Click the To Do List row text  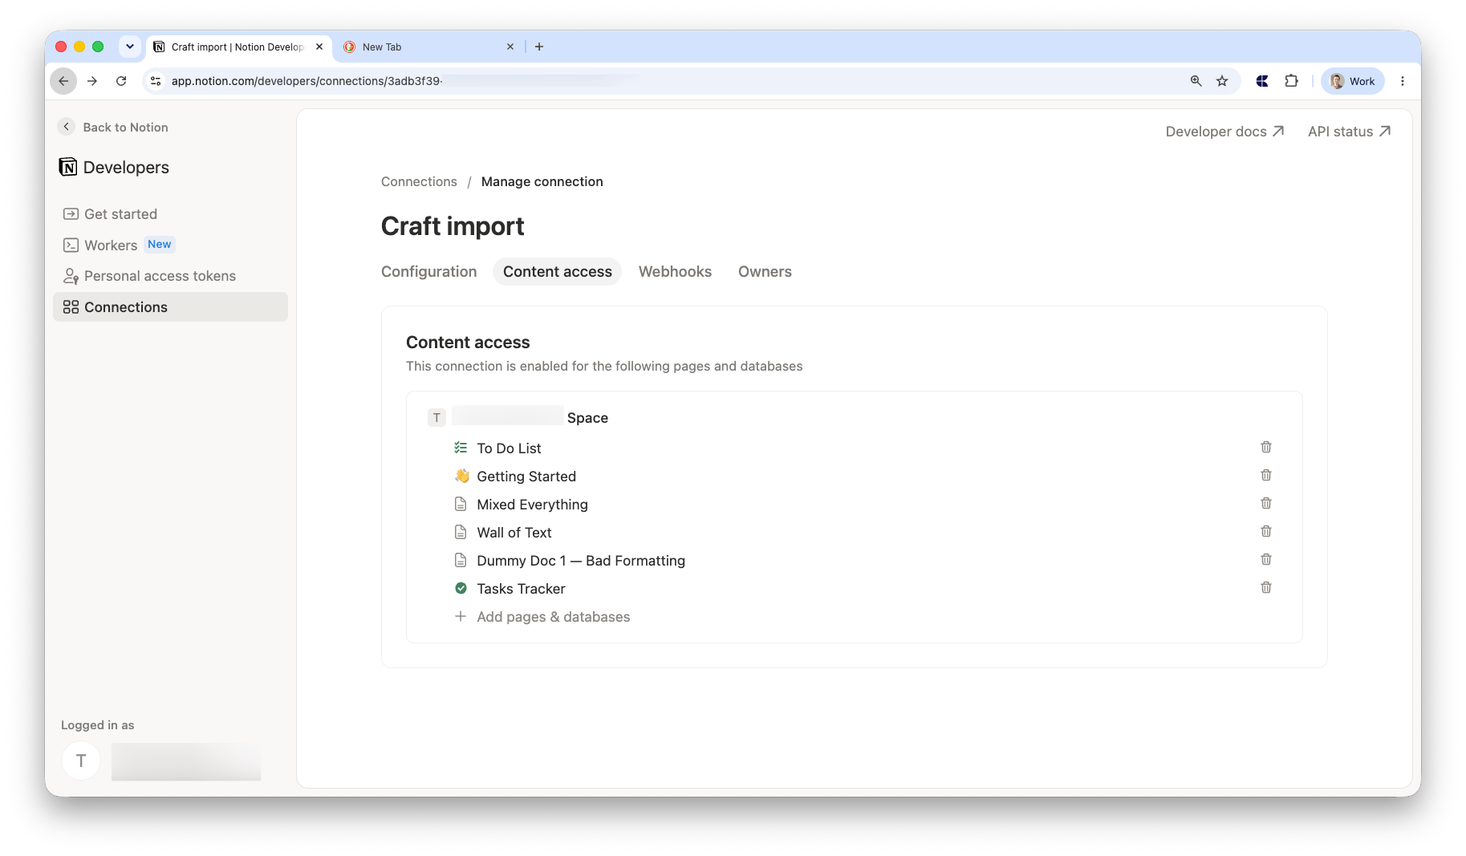tap(509, 448)
